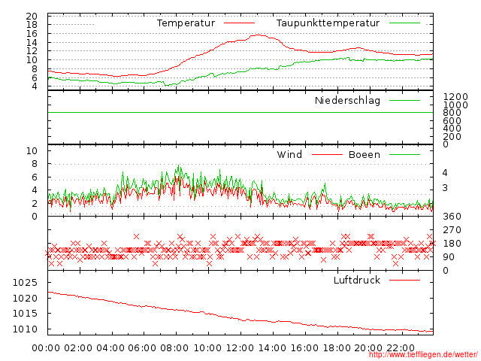Click the 1025 pressure axis label

tap(25, 283)
